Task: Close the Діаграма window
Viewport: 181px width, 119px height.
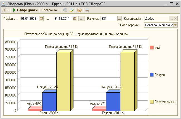Action: 177,4
